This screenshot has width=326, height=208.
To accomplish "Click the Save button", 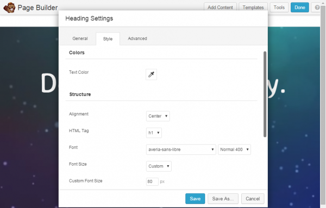I will point(195,199).
